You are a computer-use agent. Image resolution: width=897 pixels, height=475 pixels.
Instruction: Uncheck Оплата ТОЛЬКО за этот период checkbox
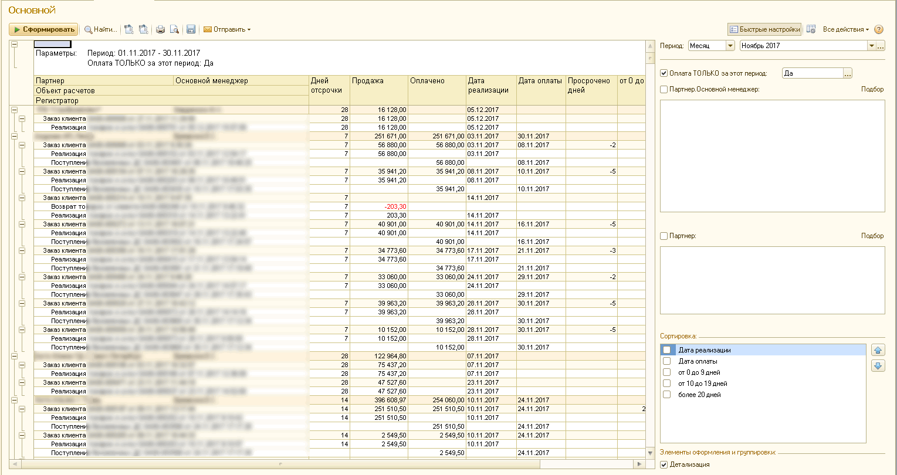point(664,73)
